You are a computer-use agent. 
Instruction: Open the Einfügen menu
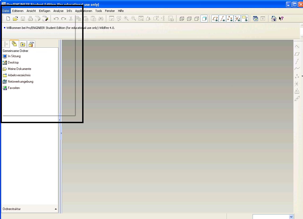coord(45,11)
